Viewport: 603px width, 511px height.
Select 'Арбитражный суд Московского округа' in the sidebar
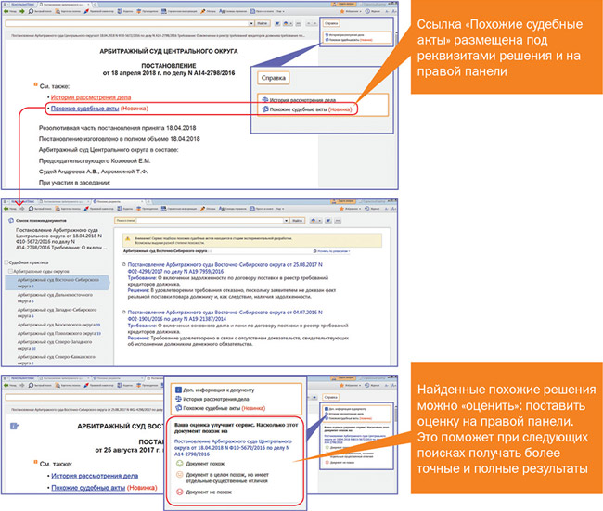click(58, 325)
